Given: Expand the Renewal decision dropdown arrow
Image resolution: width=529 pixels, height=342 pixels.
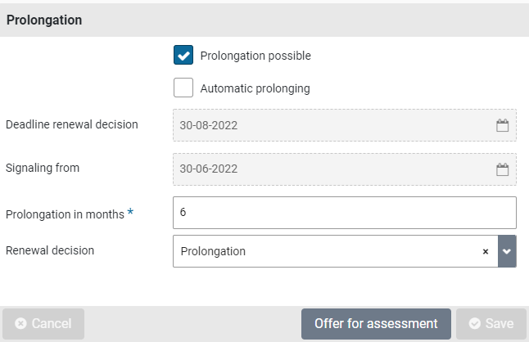Looking at the screenshot, I should click(507, 252).
